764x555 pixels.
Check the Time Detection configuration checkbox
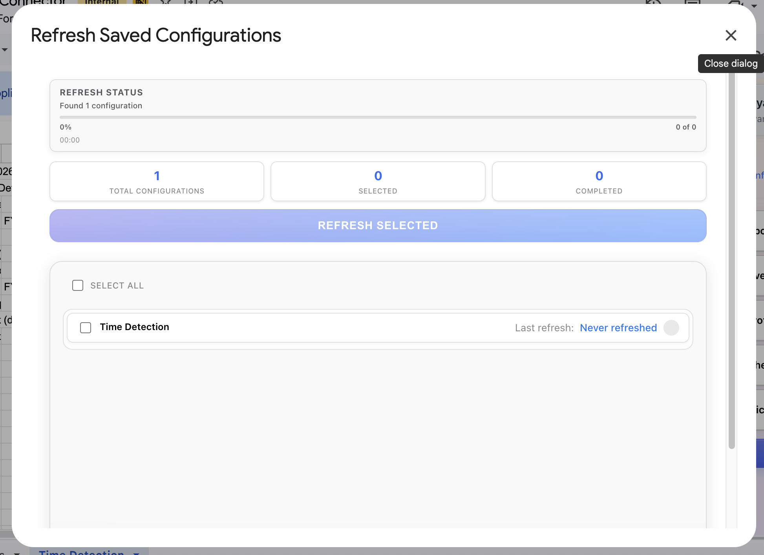pyautogui.click(x=86, y=327)
